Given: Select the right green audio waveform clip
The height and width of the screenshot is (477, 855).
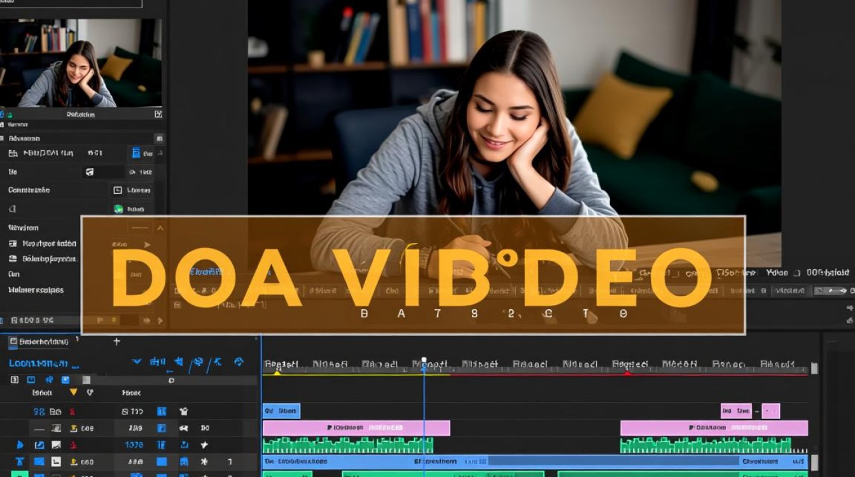Looking at the screenshot, I should click(706, 445).
